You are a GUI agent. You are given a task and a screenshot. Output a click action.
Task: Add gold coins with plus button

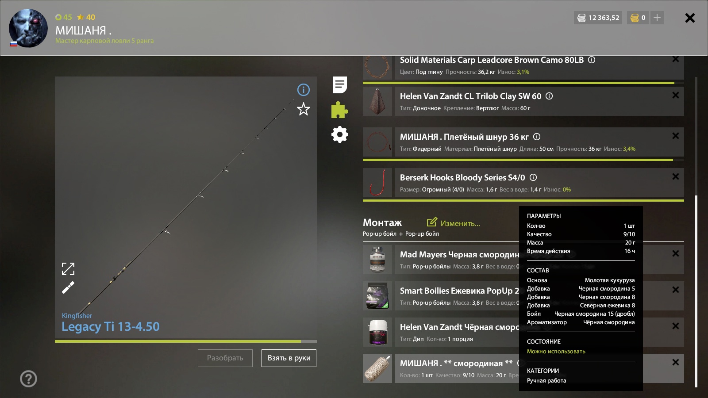657,18
